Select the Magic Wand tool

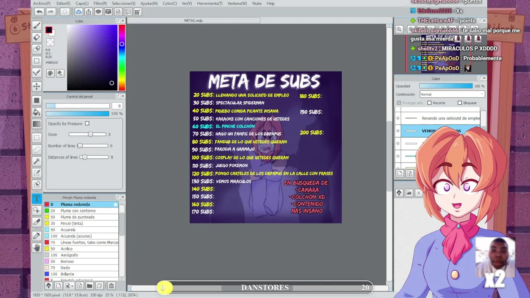(36, 161)
